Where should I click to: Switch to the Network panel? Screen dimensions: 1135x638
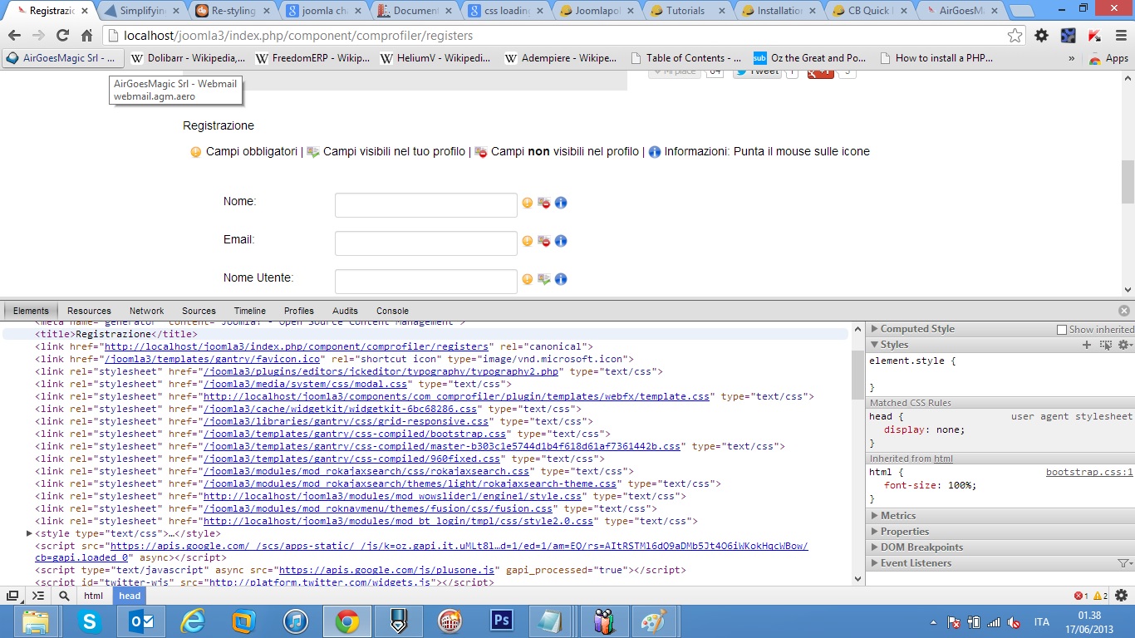pyautogui.click(x=146, y=311)
